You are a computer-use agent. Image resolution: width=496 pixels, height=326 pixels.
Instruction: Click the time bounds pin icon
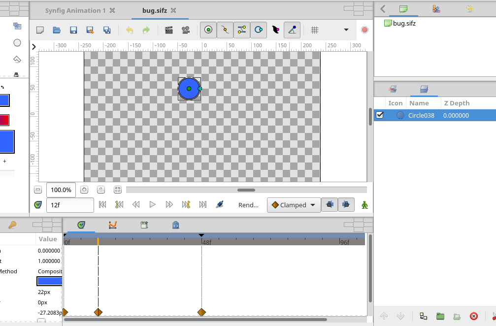(220, 204)
